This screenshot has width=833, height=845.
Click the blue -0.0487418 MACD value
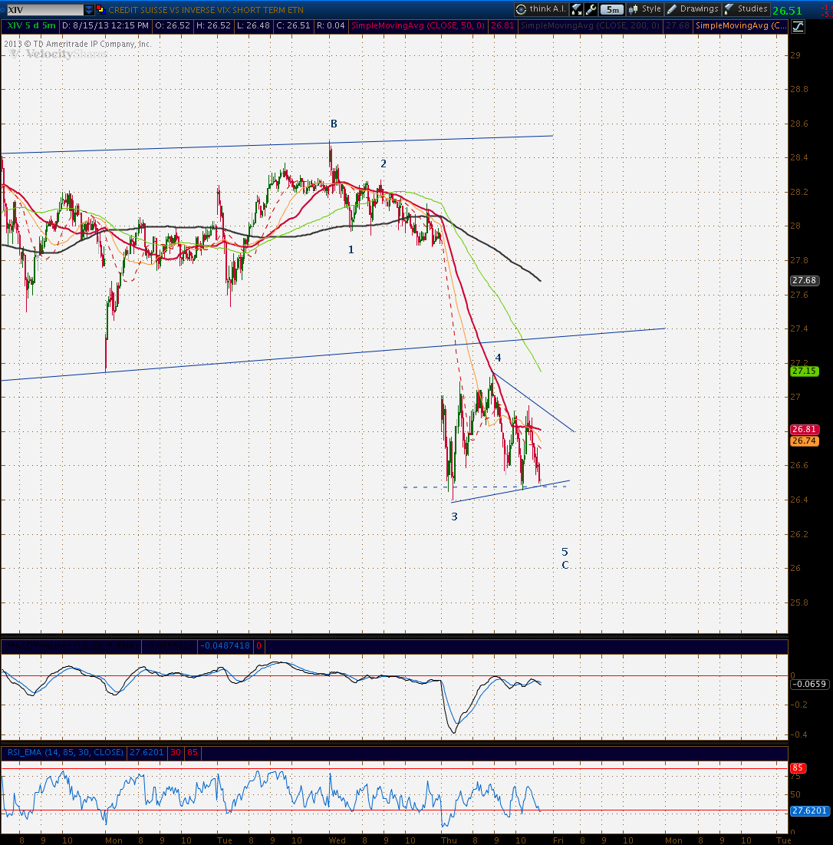pos(225,645)
